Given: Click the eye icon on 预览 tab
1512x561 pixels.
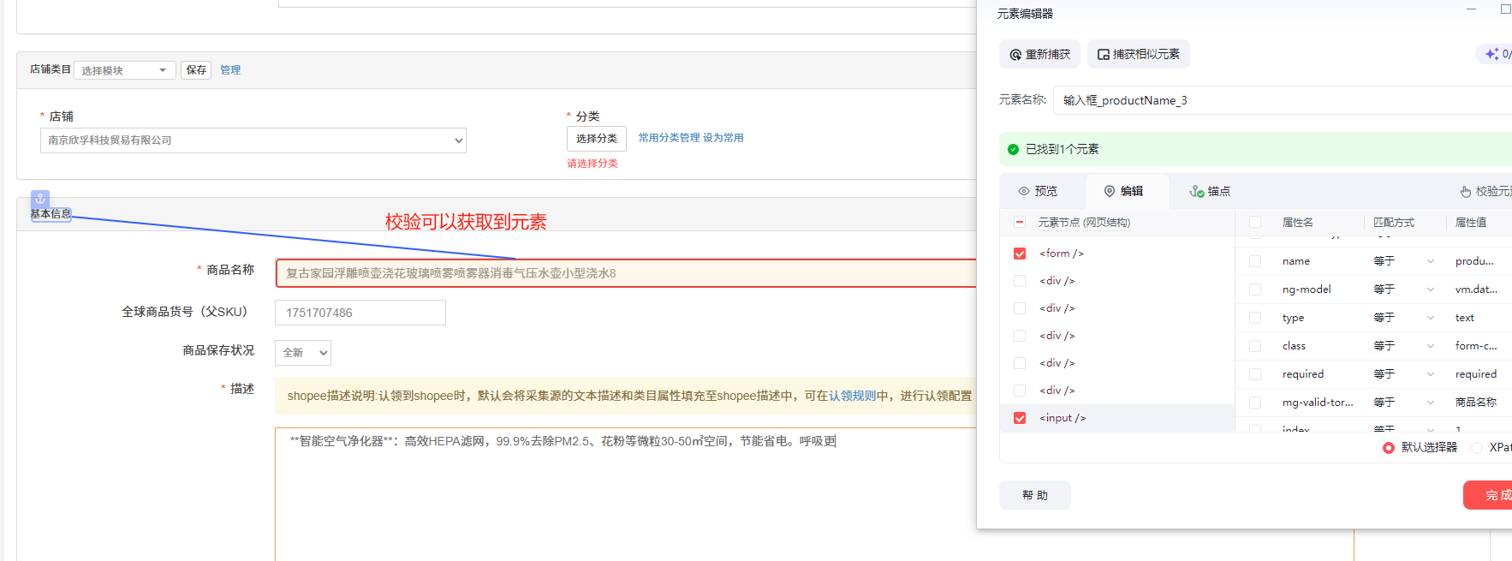Looking at the screenshot, I should coord(1024,191).
